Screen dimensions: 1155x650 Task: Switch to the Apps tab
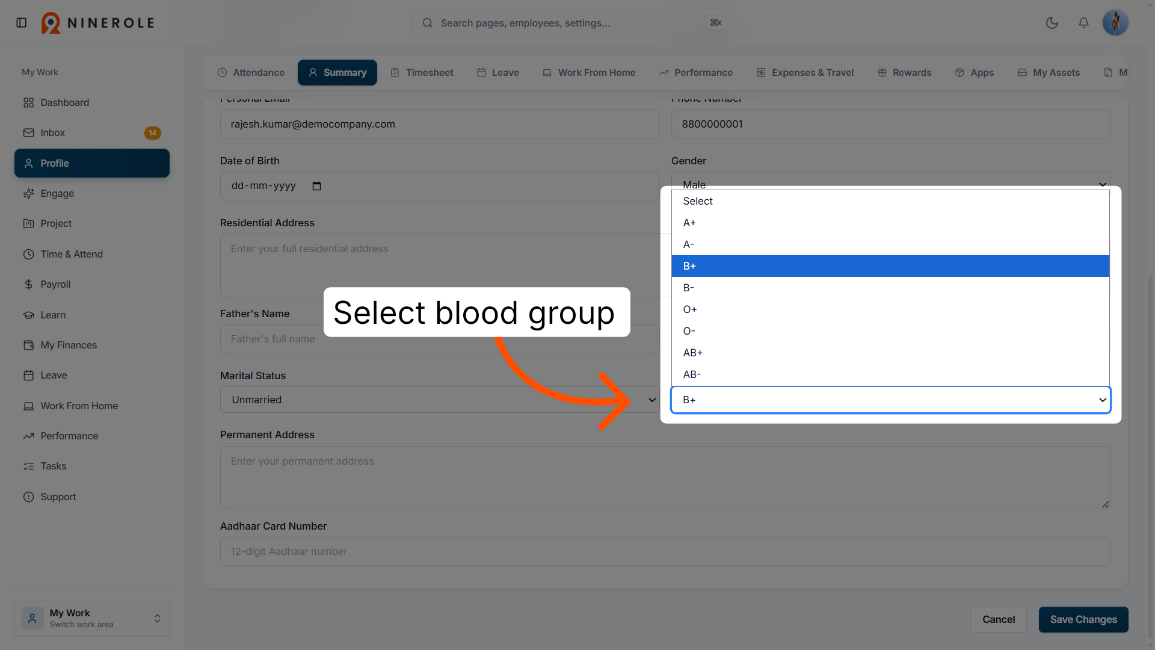pos(974,72)
